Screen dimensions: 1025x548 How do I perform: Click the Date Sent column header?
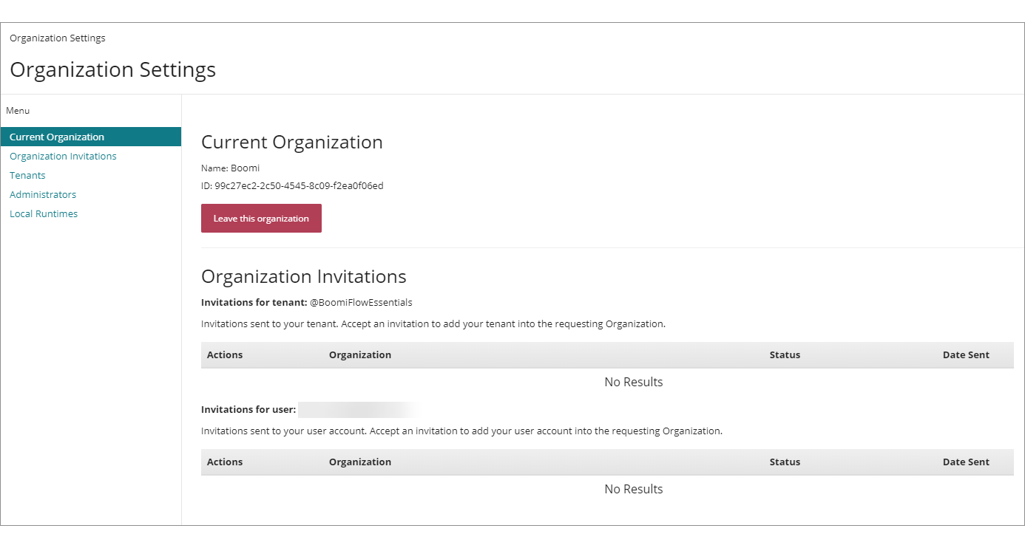tap(966, 355)
